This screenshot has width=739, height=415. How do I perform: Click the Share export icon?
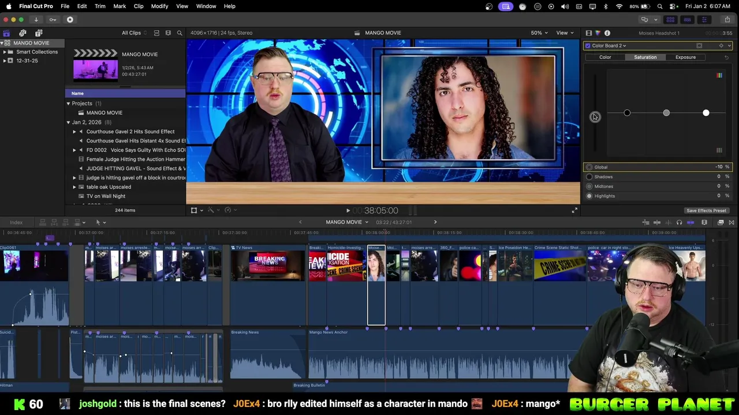(727, 20)
